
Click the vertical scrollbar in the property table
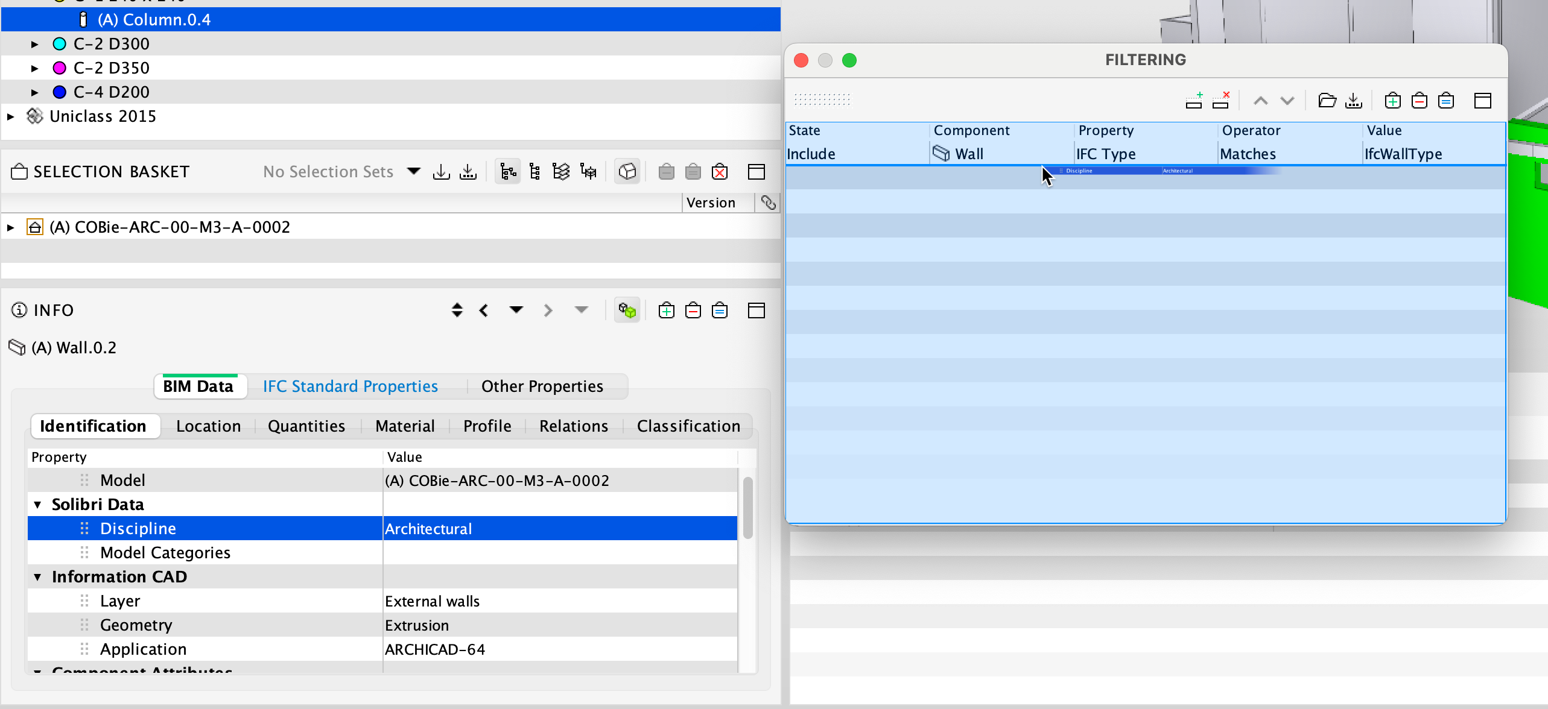point(747,506)
